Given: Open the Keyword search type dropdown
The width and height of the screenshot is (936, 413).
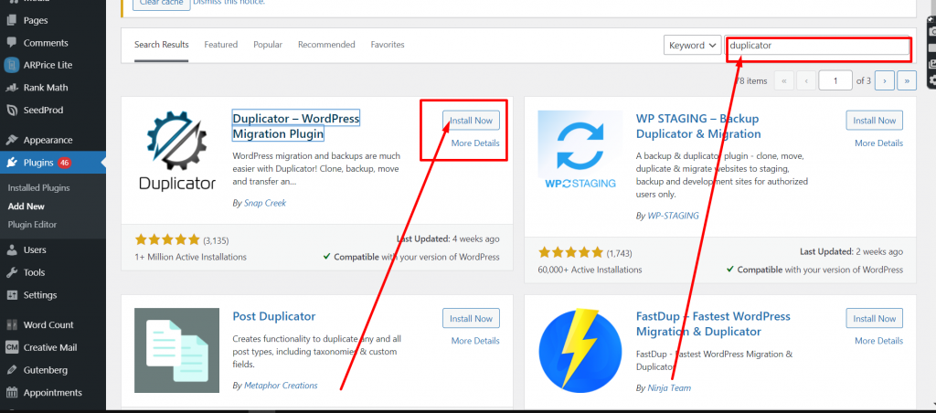Looking at the screenshot, I should (x=693, y=46).
